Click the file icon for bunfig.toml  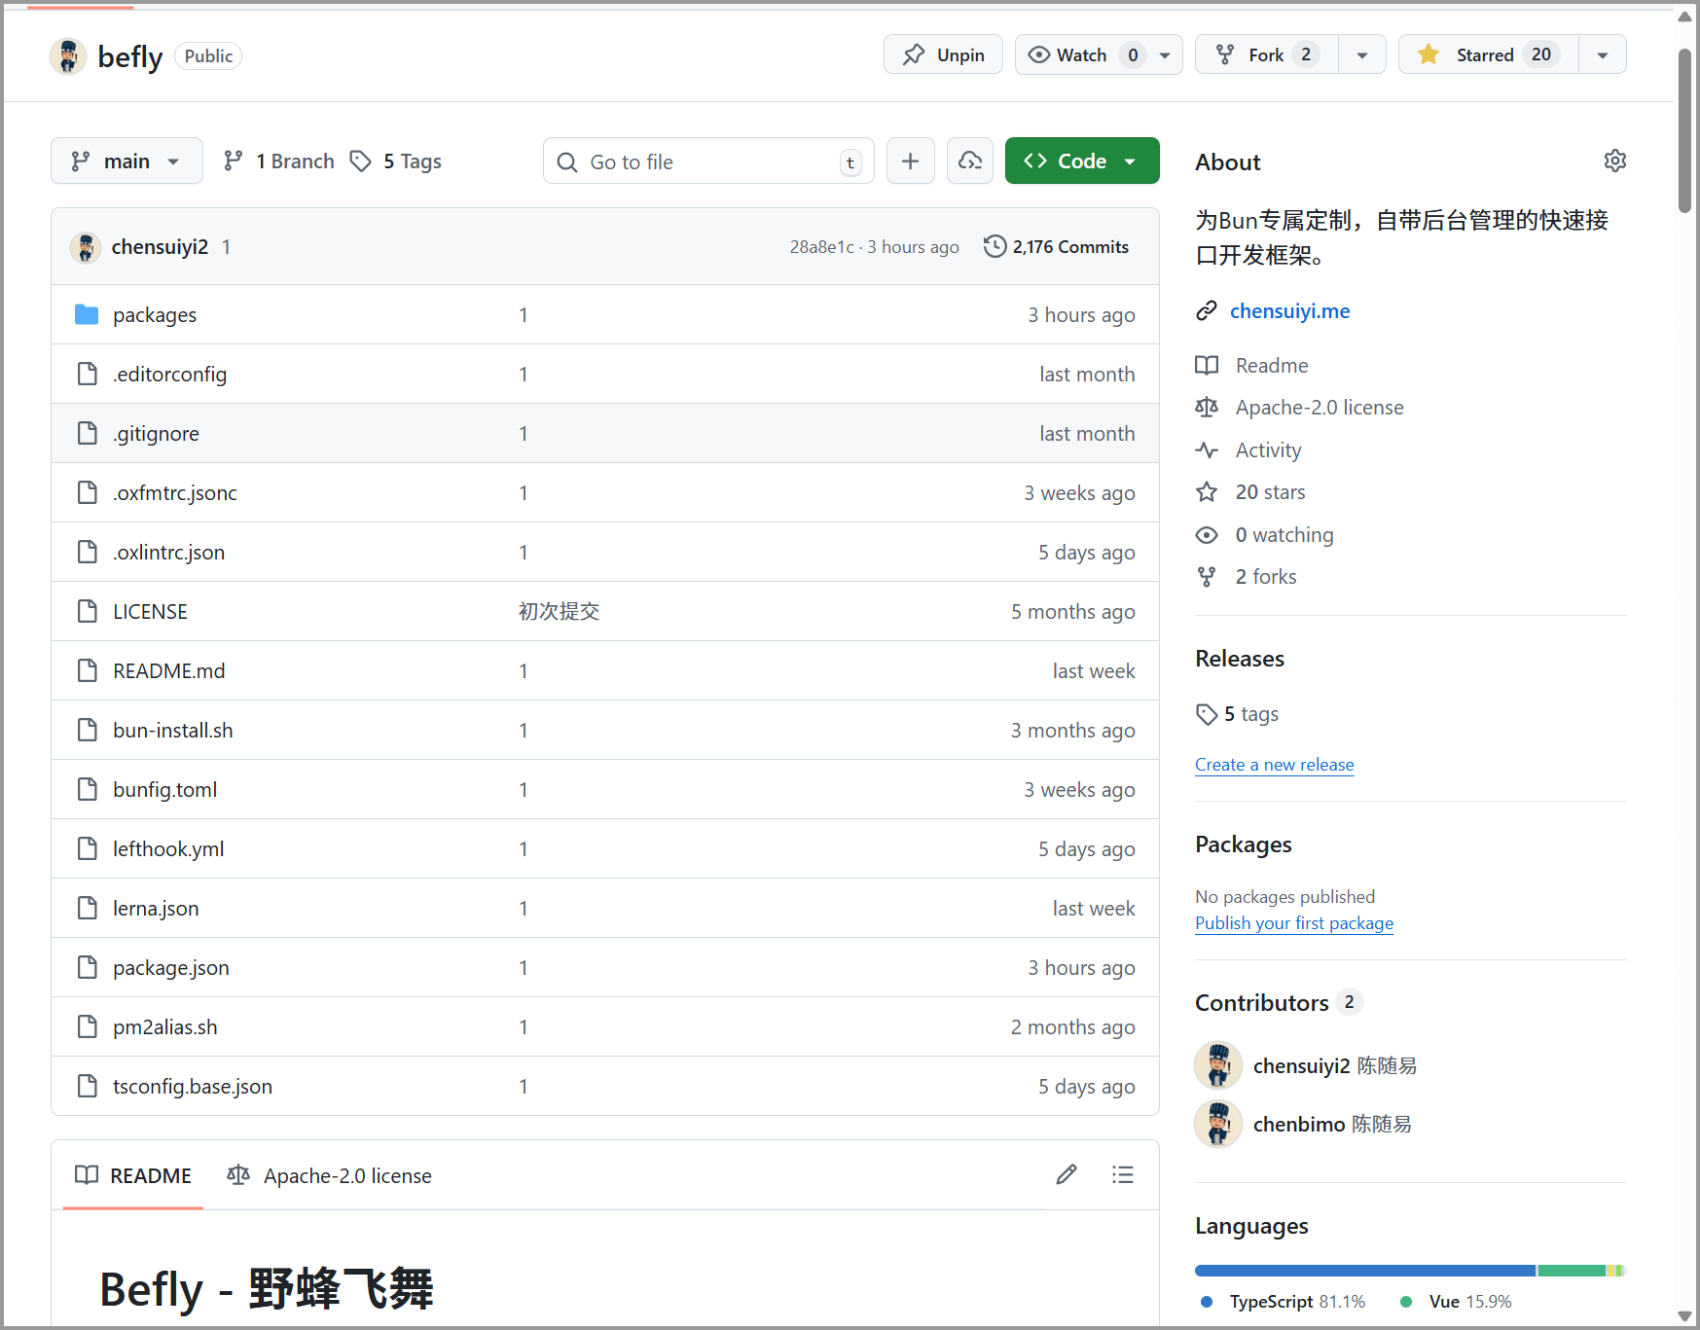(88, 790)
